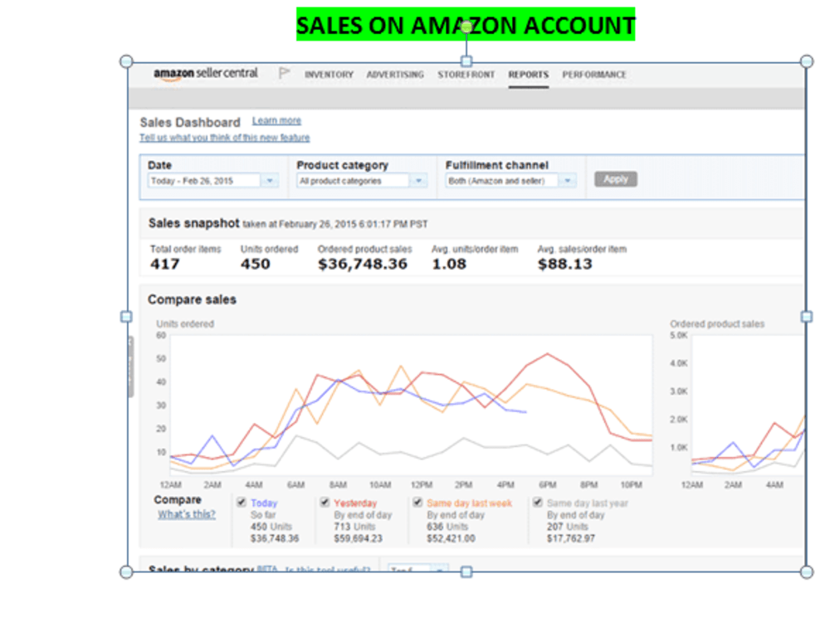This screenshot has width=830, height=622.
Task: Select the bottom-left picture resize handle
Action: click(126, 571)
